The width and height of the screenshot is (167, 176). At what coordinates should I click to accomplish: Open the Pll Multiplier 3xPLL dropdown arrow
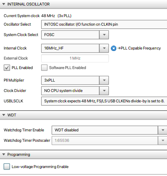click(x=104, y=80)
